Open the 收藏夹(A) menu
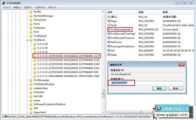This screenshot has height=120, width=196. click(40, 7)
